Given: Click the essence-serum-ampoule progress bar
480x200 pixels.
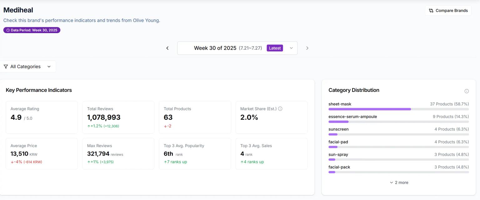Looking at the screenshot, I should point(398,122).
